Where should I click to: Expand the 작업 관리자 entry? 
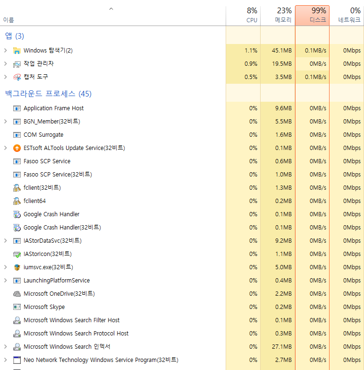click(x=5, y=64)
